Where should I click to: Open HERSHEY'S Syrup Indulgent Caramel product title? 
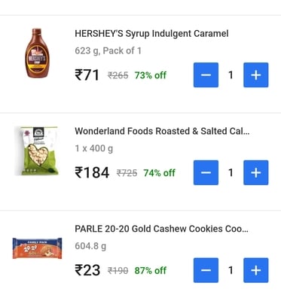click(x=151, y=34)
